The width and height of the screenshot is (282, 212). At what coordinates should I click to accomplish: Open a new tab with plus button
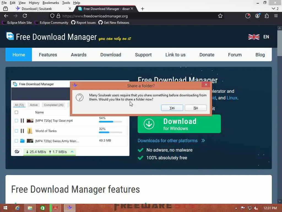[x=142, y=9]
